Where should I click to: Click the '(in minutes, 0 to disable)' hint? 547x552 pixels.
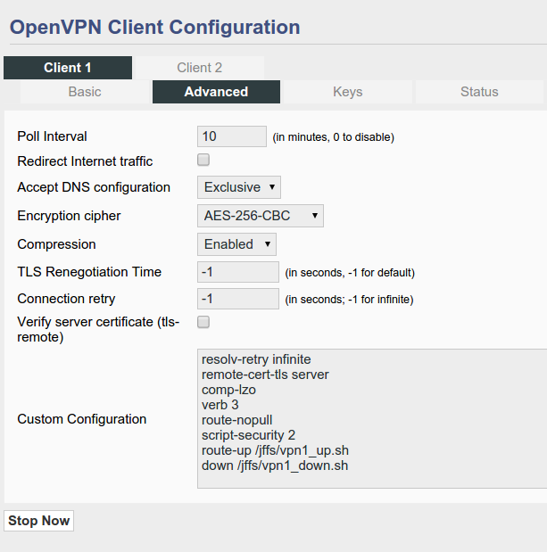(x=333, y=137)
